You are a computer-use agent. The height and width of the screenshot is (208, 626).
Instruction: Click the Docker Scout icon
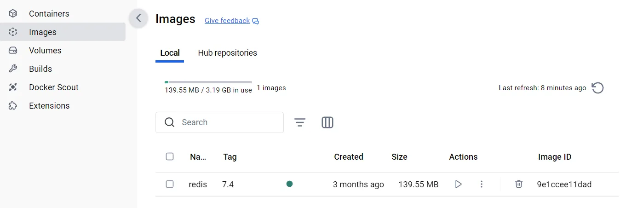[x=13, y=87]
